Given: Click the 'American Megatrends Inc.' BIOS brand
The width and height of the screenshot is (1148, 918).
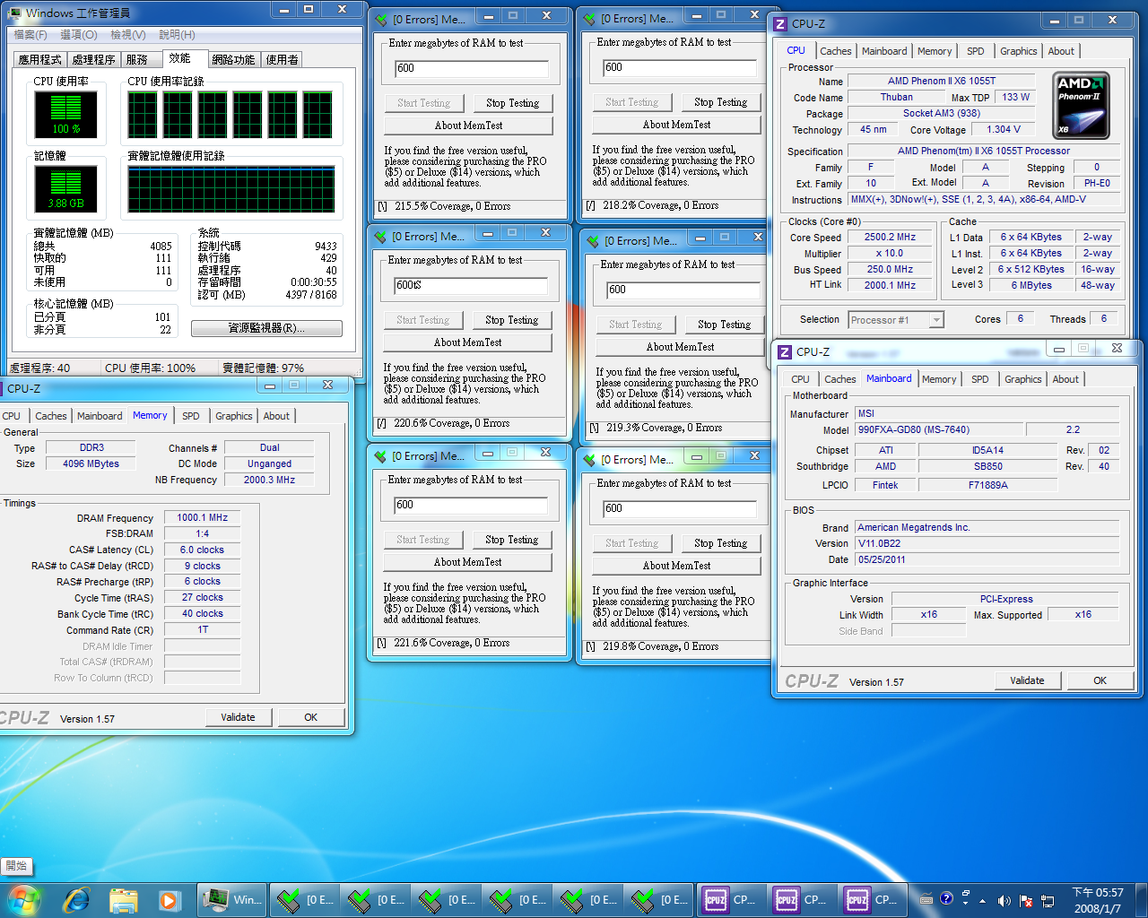Looking at the screenshot, I should 987,527.
